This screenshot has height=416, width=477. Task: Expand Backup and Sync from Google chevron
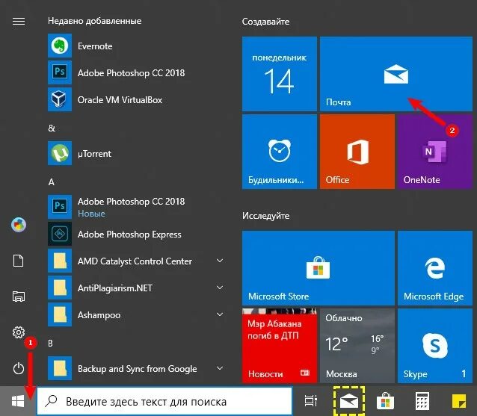click(220, 368)
